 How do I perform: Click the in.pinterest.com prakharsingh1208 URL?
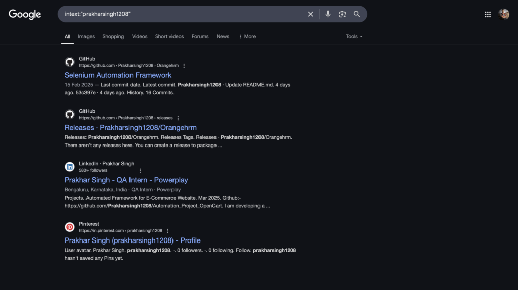point(120,231)
